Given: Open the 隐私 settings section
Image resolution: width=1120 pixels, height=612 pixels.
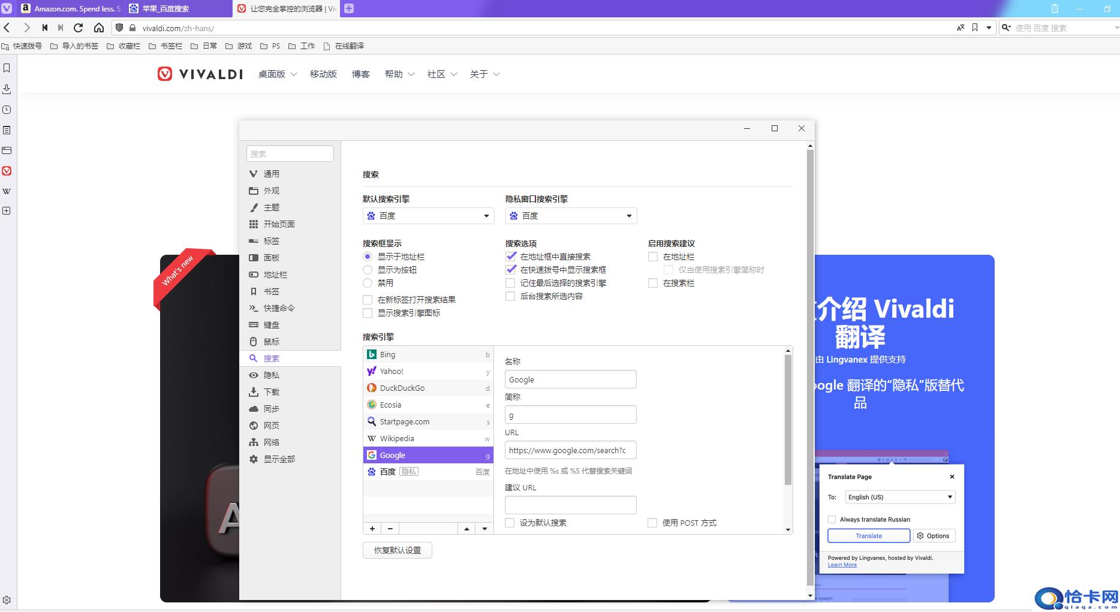Looking at the screenshot, I should [270, 375].
